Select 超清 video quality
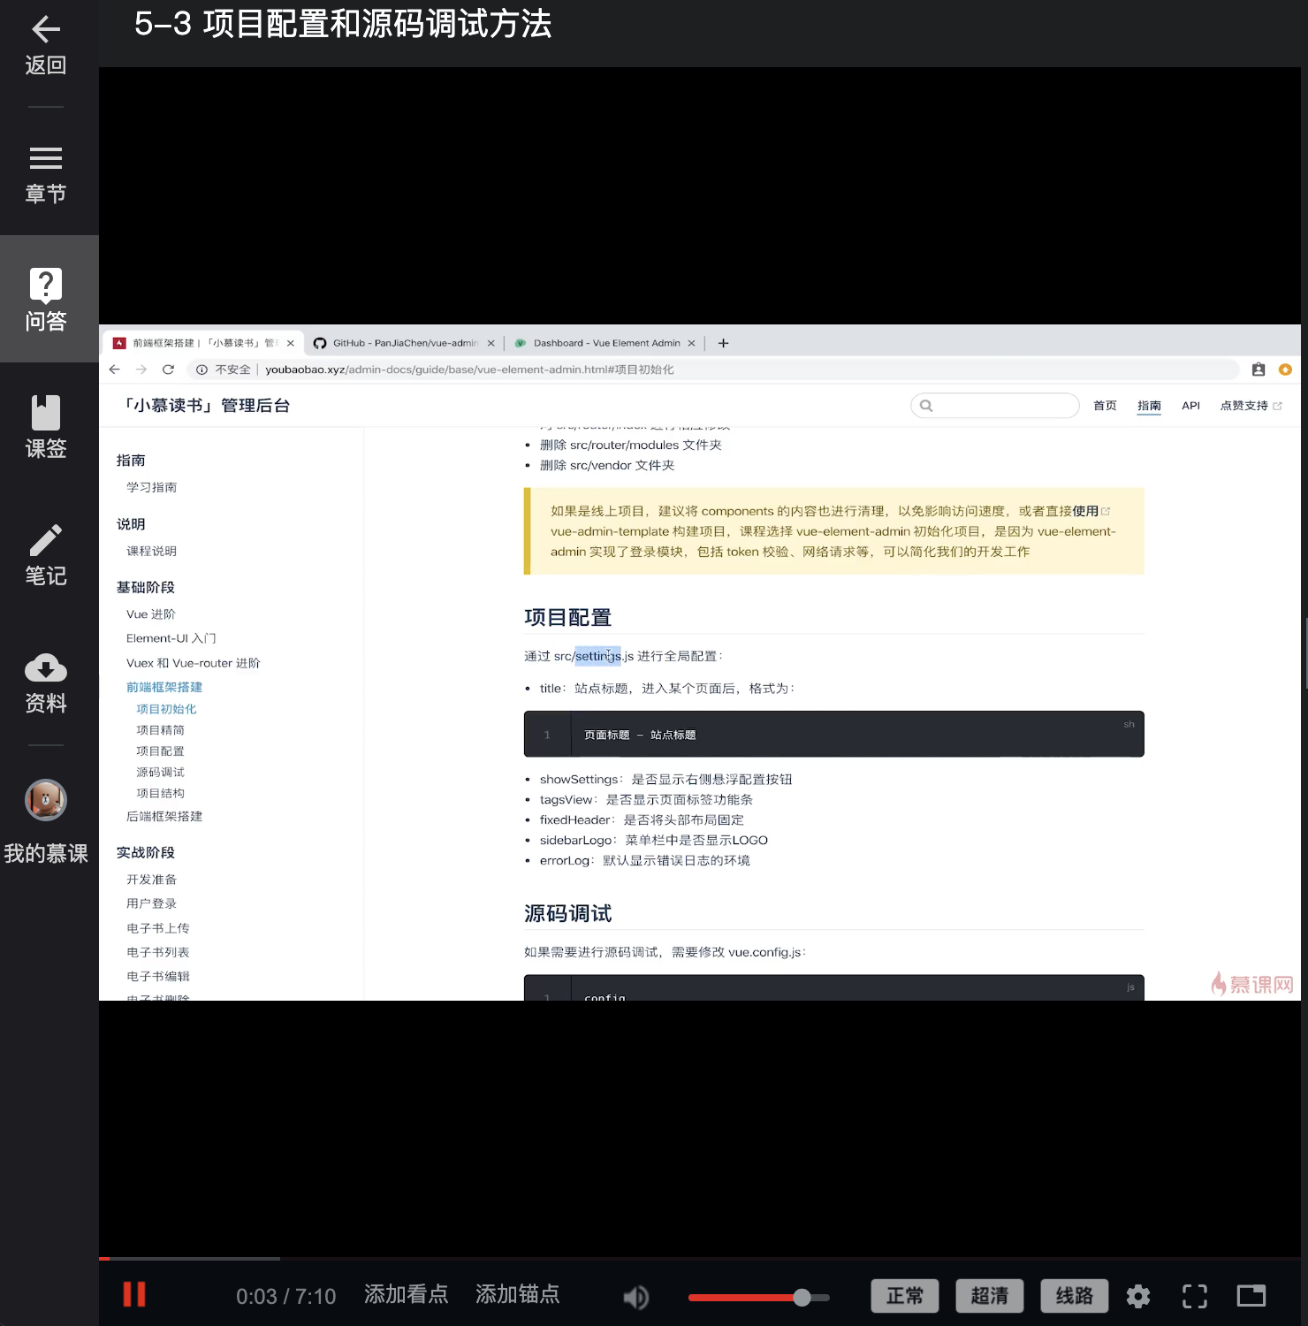 coord(990,1296)
